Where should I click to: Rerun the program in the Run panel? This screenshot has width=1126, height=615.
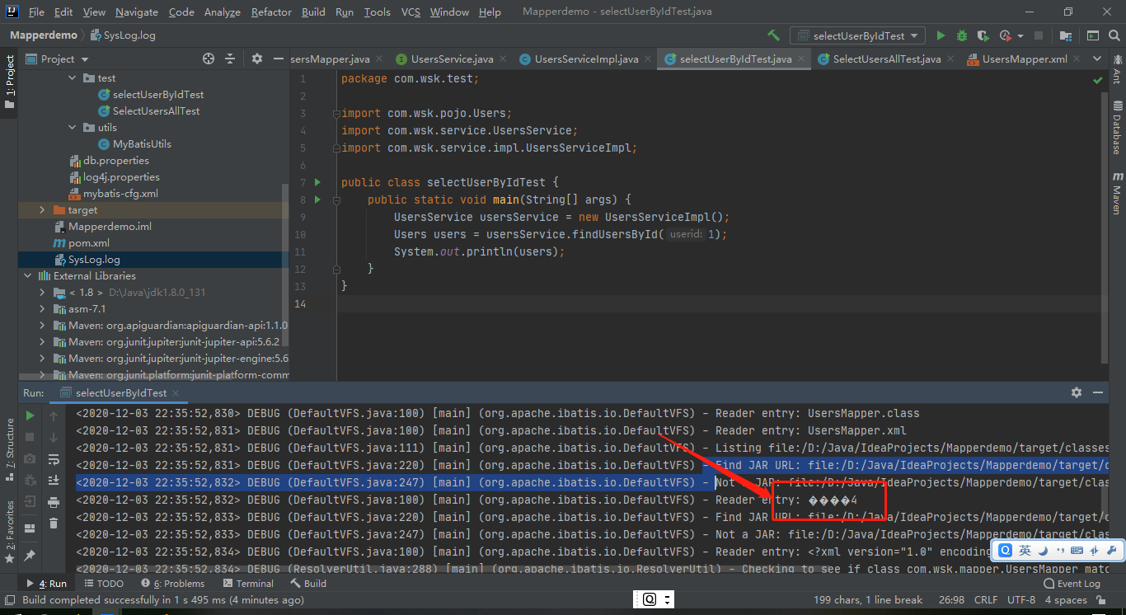pos(30,416)
